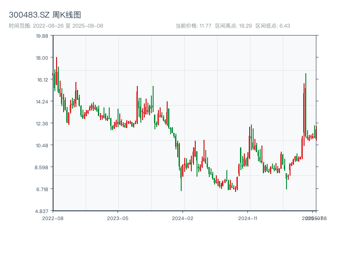Click the 当前价格 11.77 label
This screenshot has height=263, width=351.
[x=193, y=26]
